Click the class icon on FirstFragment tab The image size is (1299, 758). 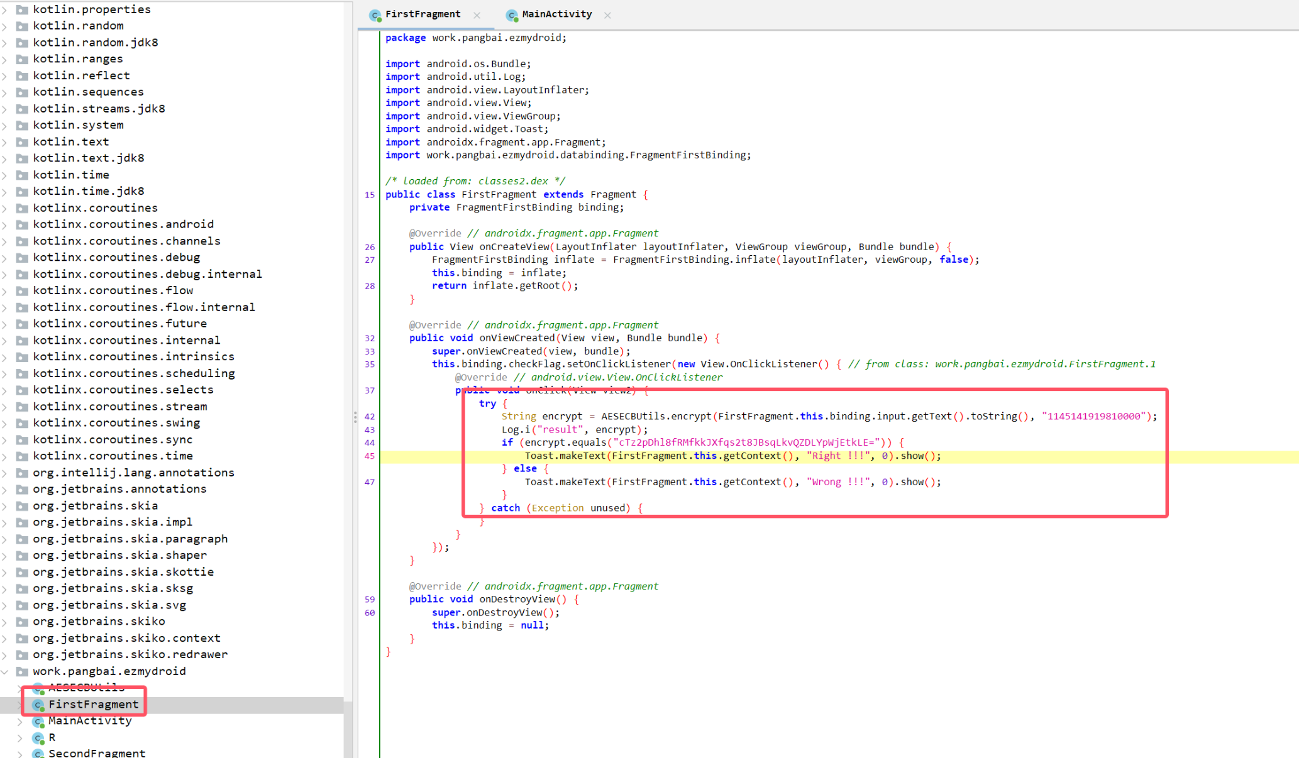coord(375,15)
